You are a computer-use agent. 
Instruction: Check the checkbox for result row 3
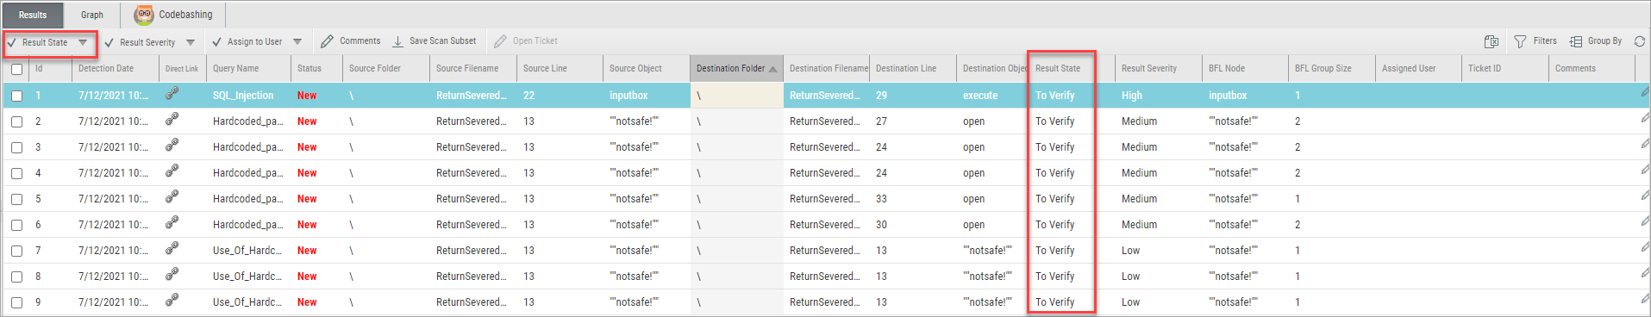click(16, 147)
